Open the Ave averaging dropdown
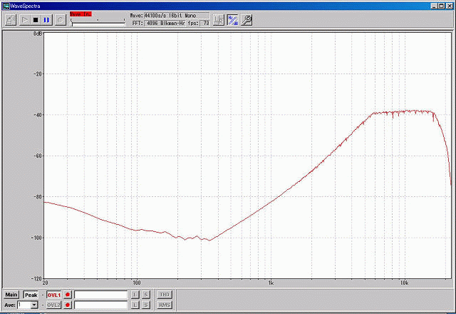The height and width of the screenshot is (314, 456). [33, 305]
